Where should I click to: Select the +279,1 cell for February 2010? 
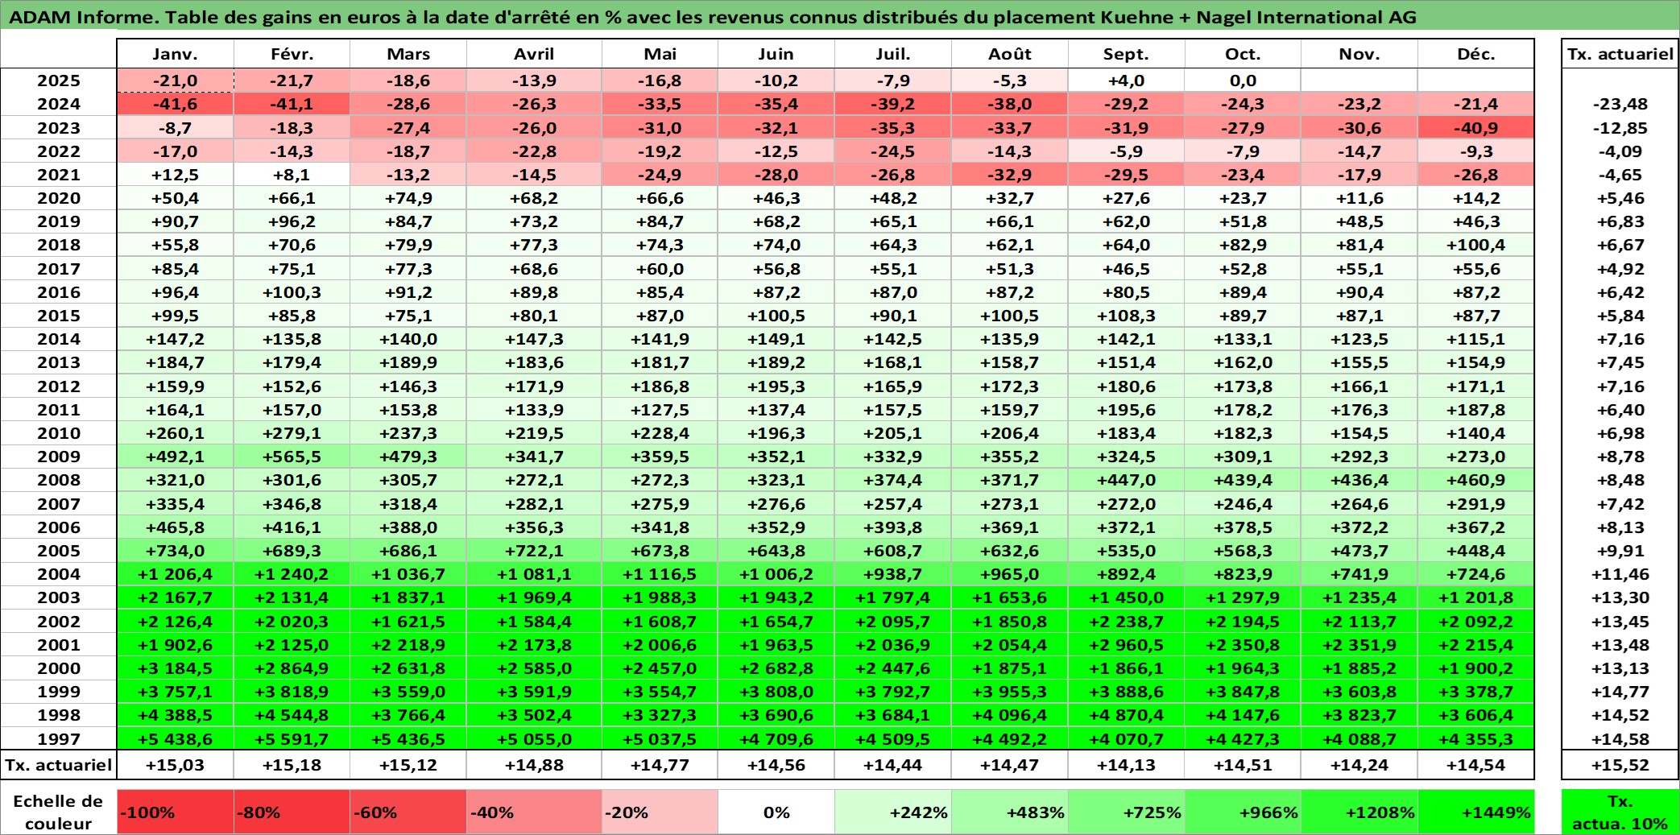point(292,433)
